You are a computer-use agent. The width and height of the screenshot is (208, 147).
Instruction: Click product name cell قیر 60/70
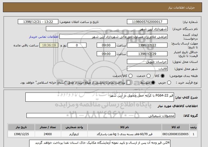click(125, 134)
